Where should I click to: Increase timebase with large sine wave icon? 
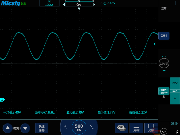click(x=92, y=127)
